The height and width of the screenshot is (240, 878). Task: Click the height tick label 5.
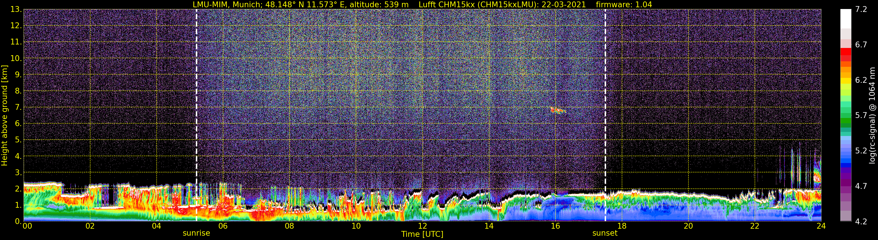18,140
